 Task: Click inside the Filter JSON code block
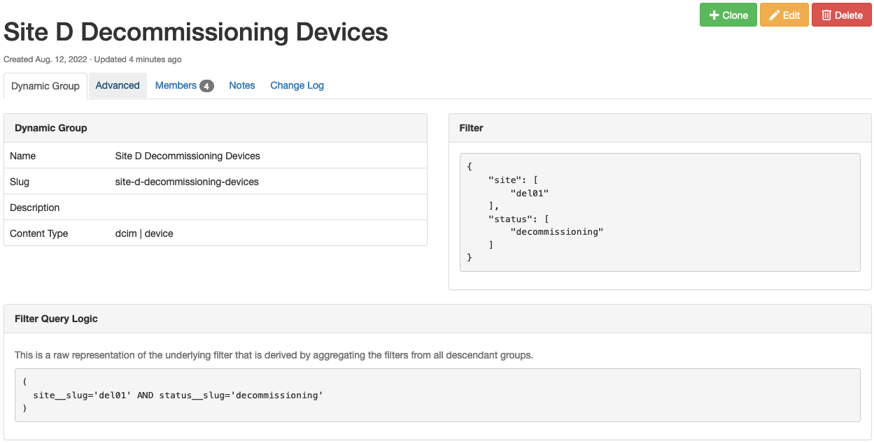[x=659, y=212]
